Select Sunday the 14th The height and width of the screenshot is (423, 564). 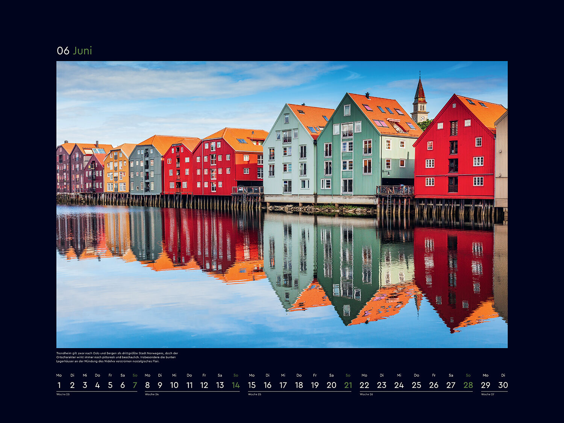coord(236,385)
